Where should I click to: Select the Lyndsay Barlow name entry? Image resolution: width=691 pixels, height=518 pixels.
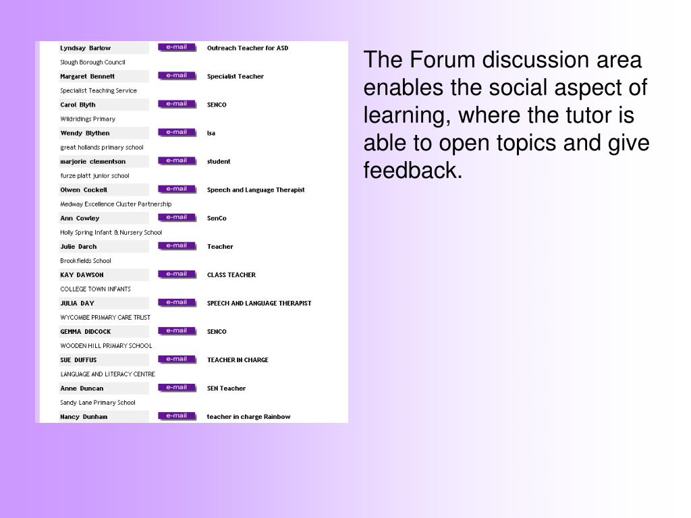point(86,48)
